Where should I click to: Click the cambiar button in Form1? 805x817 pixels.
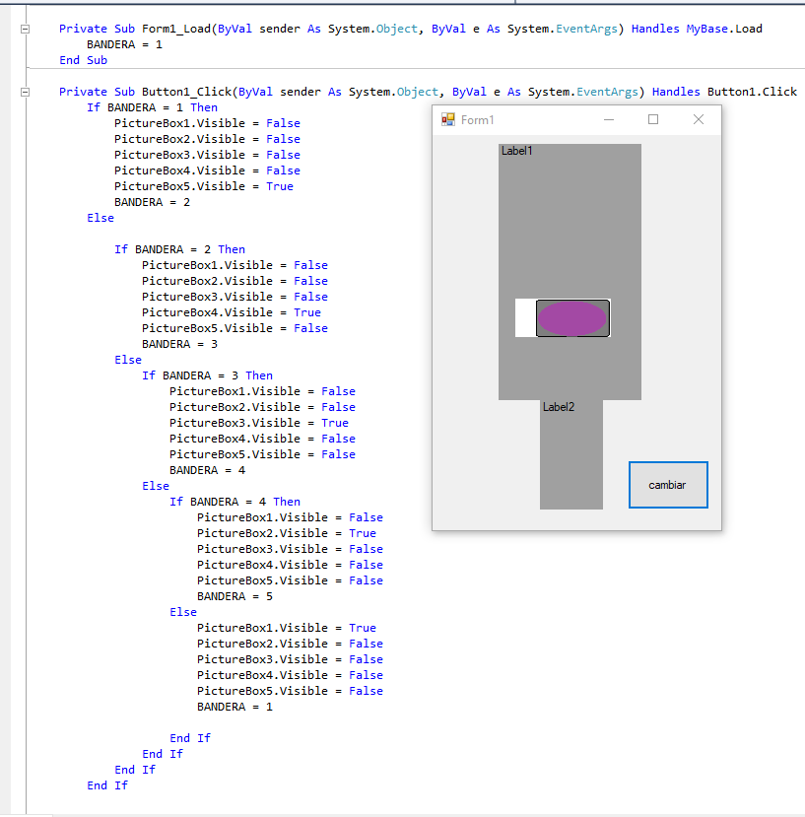(668, 485)
